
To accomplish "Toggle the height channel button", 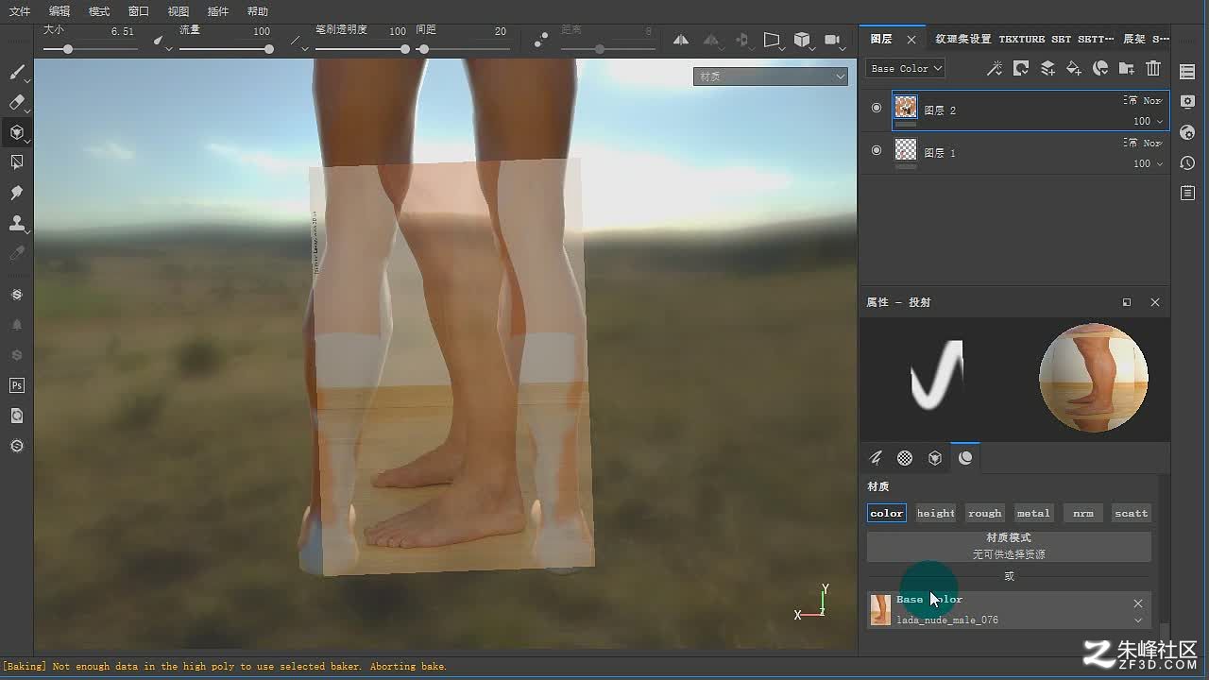I will click(936, 513).
